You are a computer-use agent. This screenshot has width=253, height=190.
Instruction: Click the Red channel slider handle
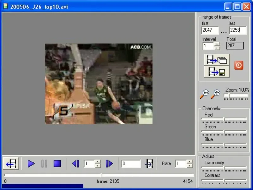[224, 119]
